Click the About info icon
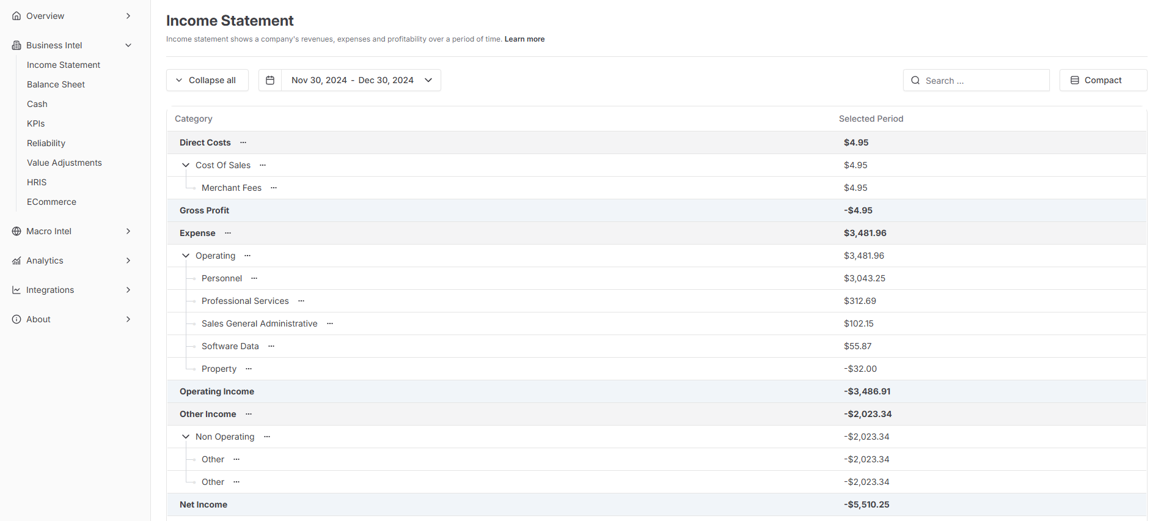Screen dimensions: 1150x521 coord(16,319)
